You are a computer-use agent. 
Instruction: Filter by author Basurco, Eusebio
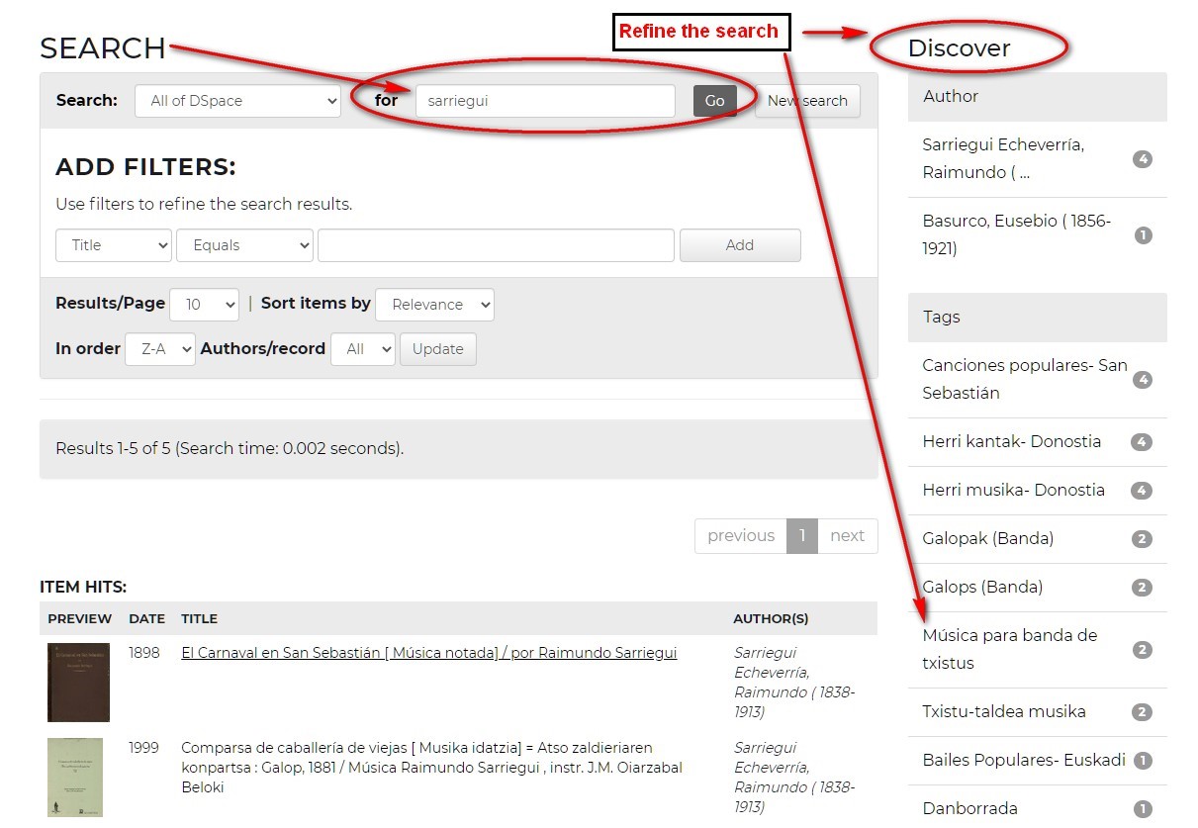tap(1016, 235)
